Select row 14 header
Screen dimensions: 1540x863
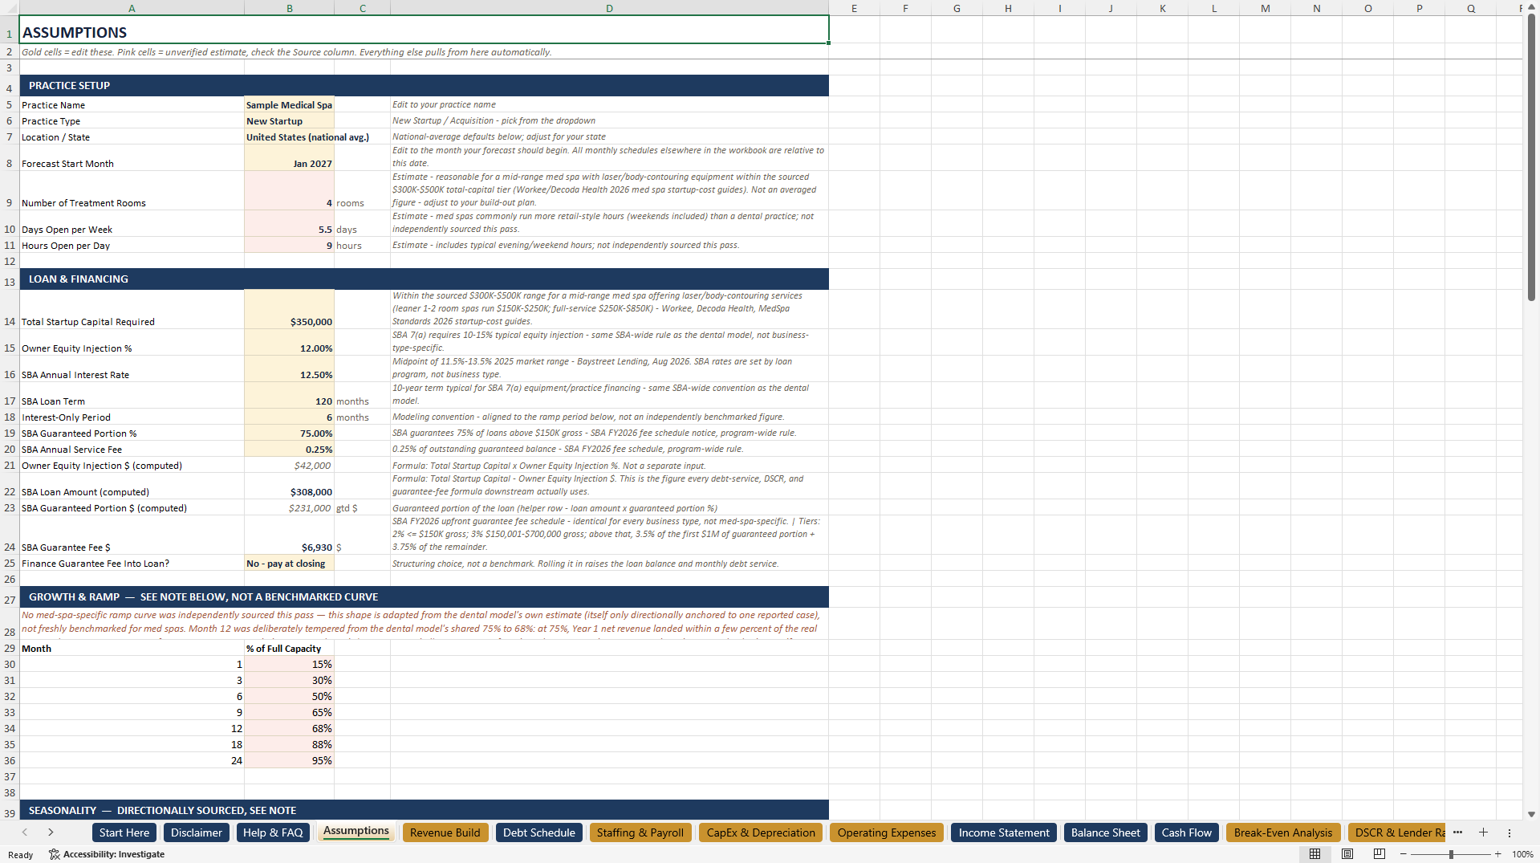point(10,310)
